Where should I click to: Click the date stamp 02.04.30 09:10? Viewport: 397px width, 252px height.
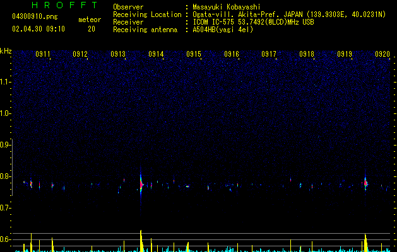point(39,29)
